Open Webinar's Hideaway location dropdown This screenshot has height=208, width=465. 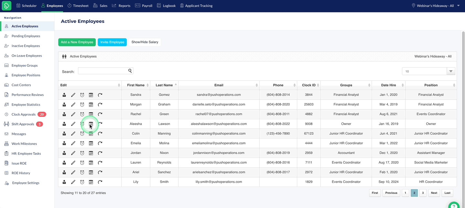(436, 6)
